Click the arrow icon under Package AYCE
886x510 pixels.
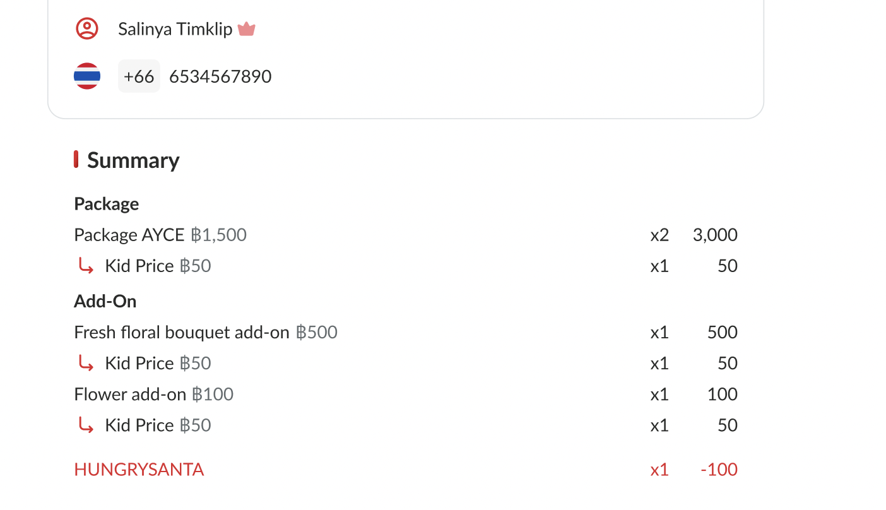click(86, 266)
